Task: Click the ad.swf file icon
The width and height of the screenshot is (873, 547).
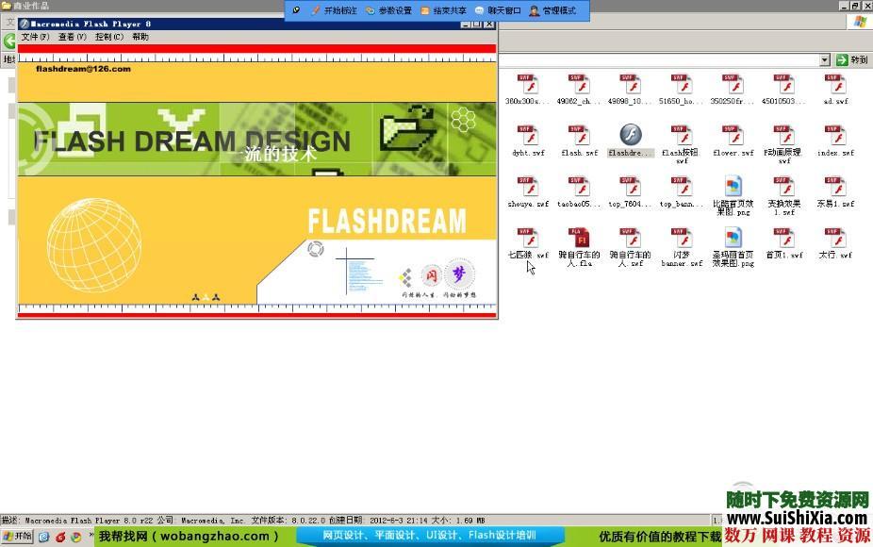Action: (x=834, y=85)
